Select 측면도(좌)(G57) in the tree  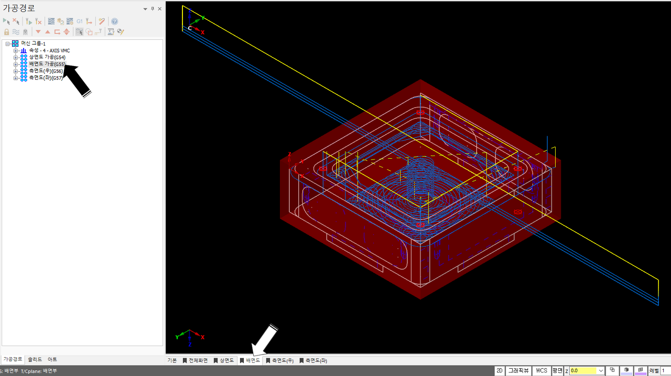(x=46, y=78)
